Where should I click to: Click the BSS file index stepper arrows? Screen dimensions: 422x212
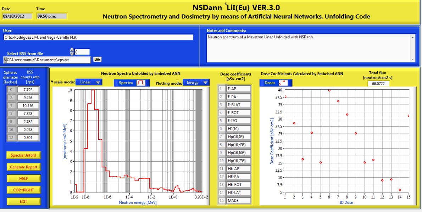click(x=72, y=52)
